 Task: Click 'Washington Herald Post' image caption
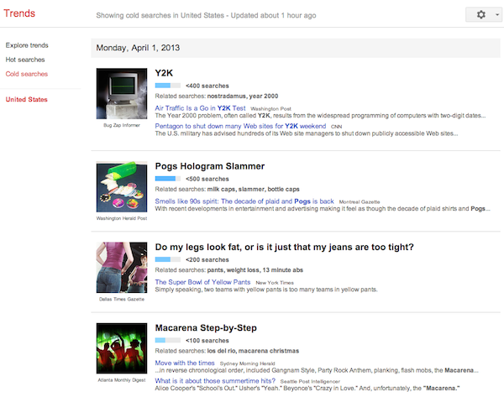pos(122,218)
